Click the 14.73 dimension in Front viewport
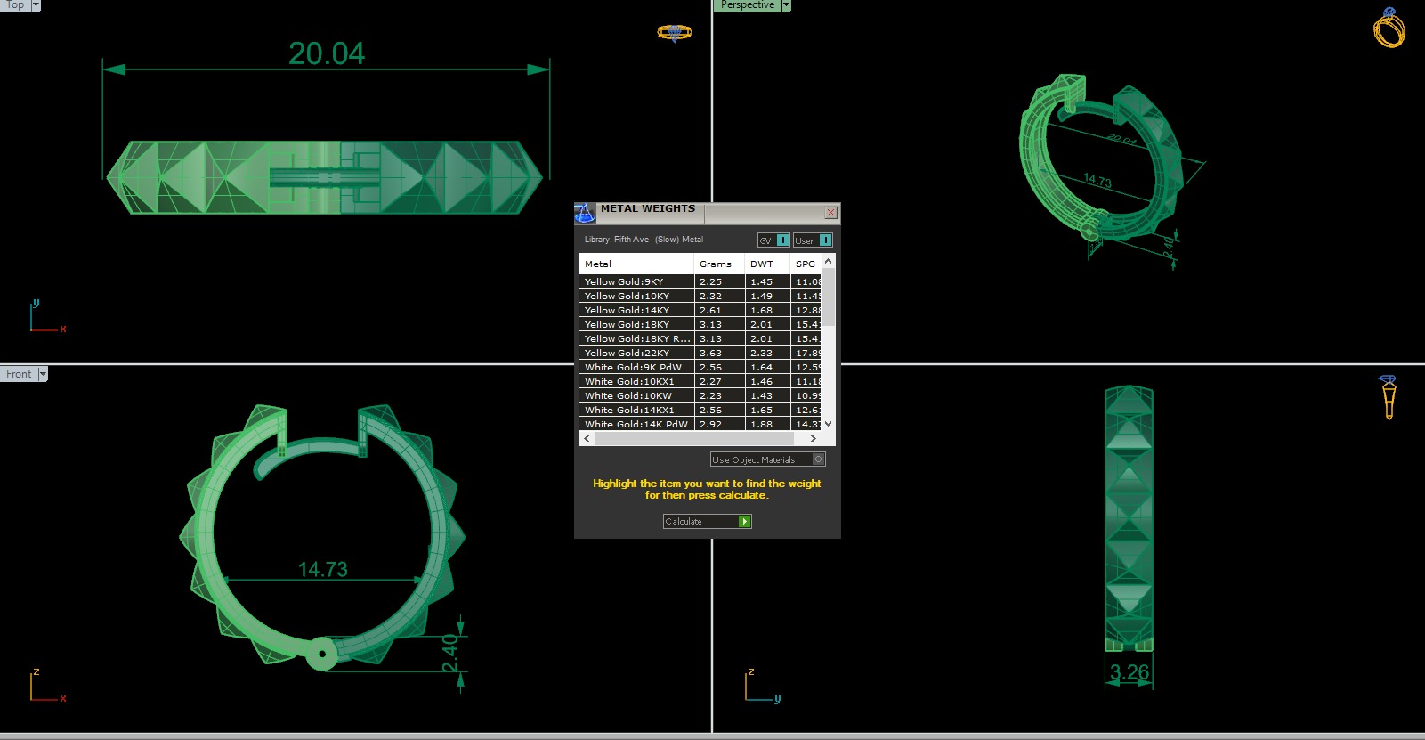Image resolution: width=1425 pixels, height=740 pixels. (x=322, y=569)
